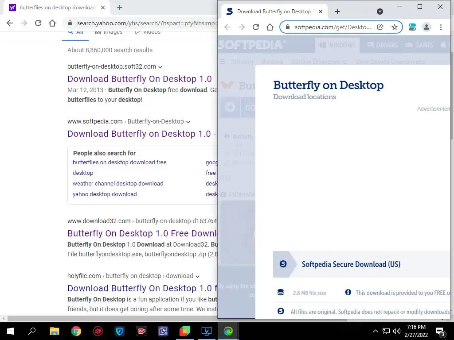Image resolution: width=454 pixels, height=340 pixels.
Task: Close the butterflies on desktop download tab
Action: coord(103,8)
